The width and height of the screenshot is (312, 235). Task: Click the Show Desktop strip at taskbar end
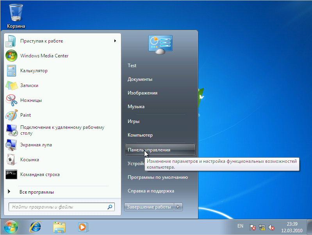tap(310, 227)
